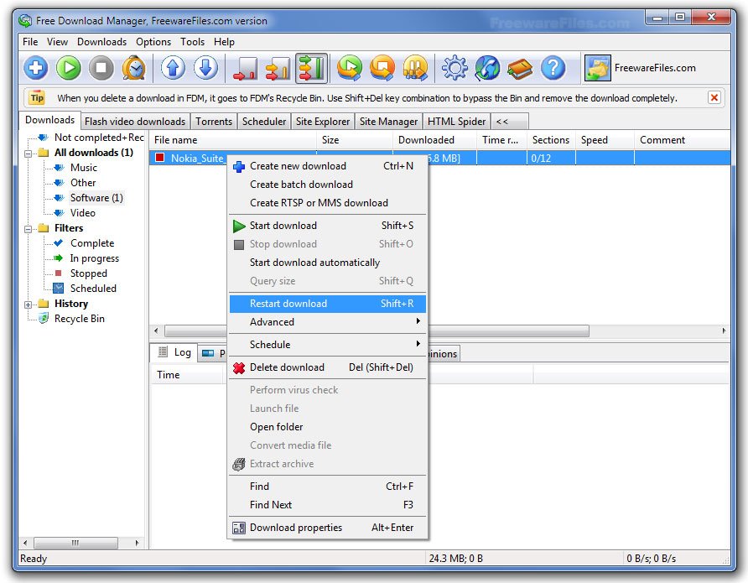
Task: Switch to the Torrents tab
Action: (214, 122)
